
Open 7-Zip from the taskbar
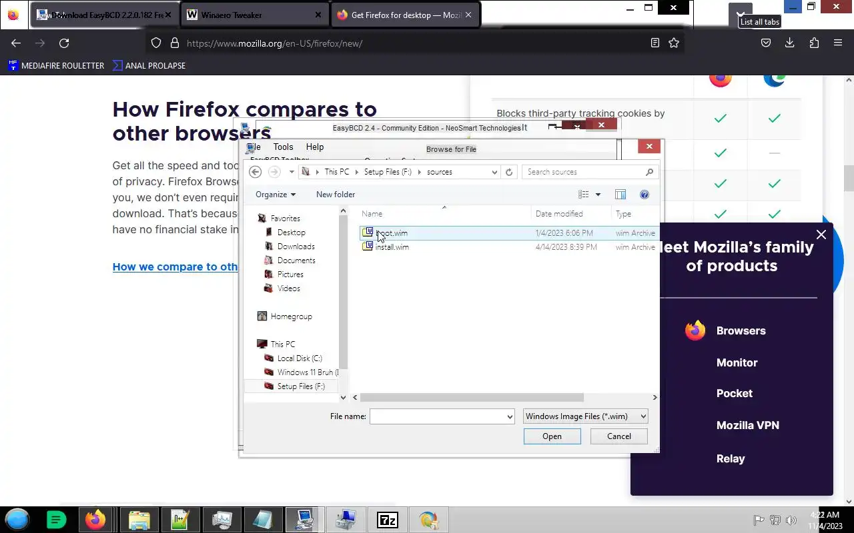click(387, 520)
